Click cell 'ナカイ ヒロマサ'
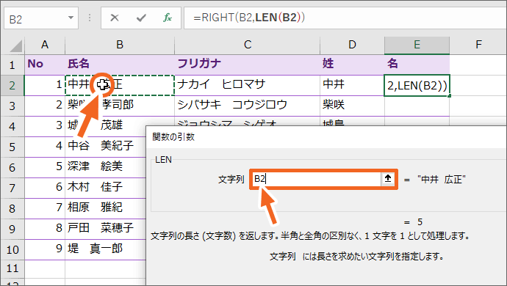507x286 pixels. (x=248, y=85)
